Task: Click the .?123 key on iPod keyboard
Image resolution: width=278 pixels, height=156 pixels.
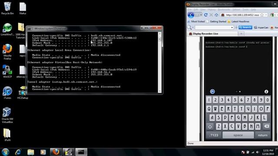Action: [214, 135]
